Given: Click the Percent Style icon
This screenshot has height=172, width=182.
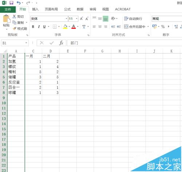Looking at the screenshot, I should coord(163,27).
